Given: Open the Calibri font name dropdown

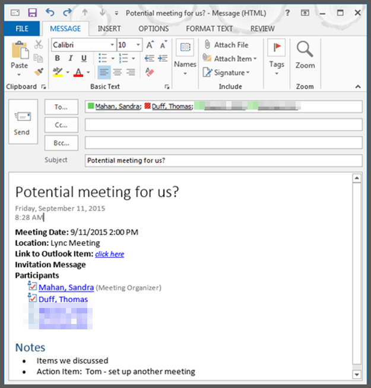Looking at the screenshot, I should [x=112, y=45].
